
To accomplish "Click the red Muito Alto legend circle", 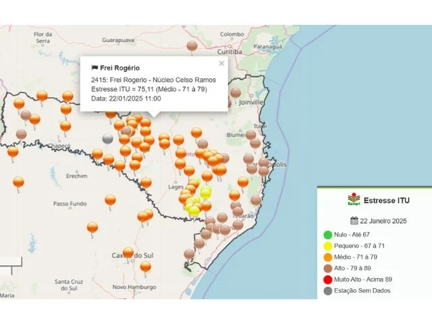I will [x=328, y=279].
